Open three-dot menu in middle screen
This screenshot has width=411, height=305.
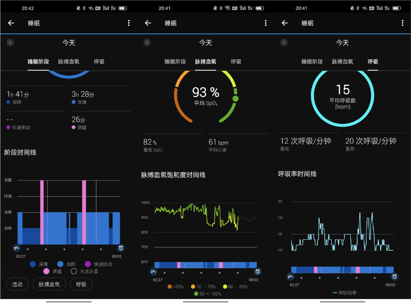[266, 23]
